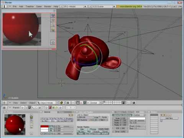Open the Game menu
The image size is (184, 138).
pyautogui.click(x=39, y=7)
